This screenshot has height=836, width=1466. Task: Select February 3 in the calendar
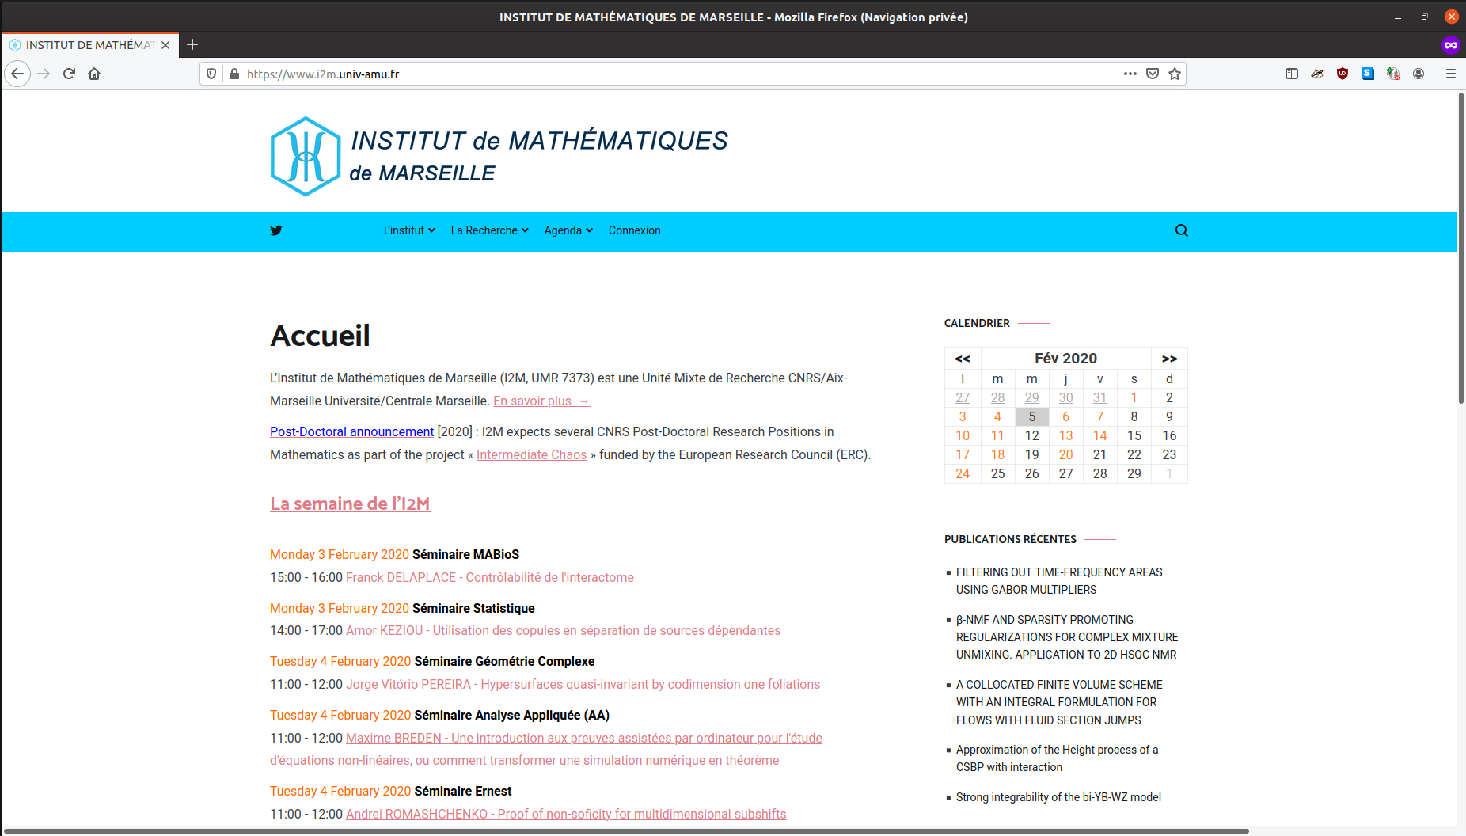point(963,416)
